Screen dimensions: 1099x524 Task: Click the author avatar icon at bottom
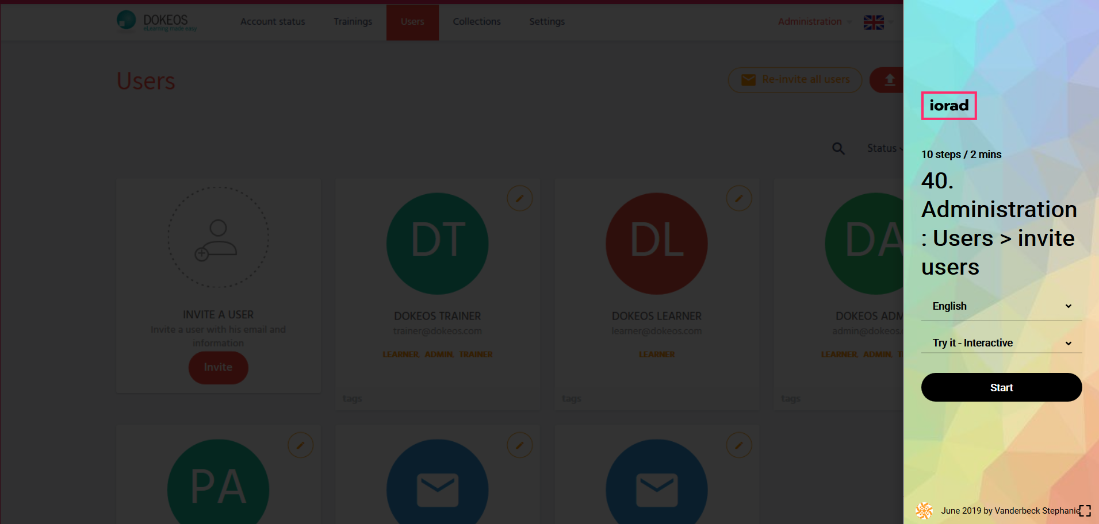pyautogui.click(x=924, y=510)
